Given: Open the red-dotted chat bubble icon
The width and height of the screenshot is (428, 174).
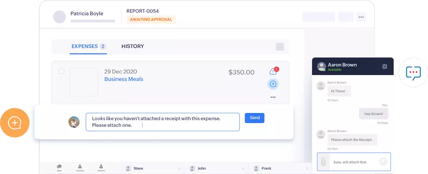Looking at the screenshot, I should 413,72.
